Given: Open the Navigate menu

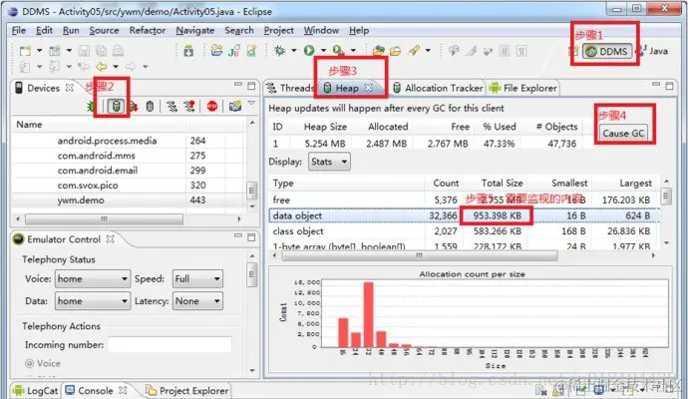Looking at the screenshot, I should (x=195, y=30).
